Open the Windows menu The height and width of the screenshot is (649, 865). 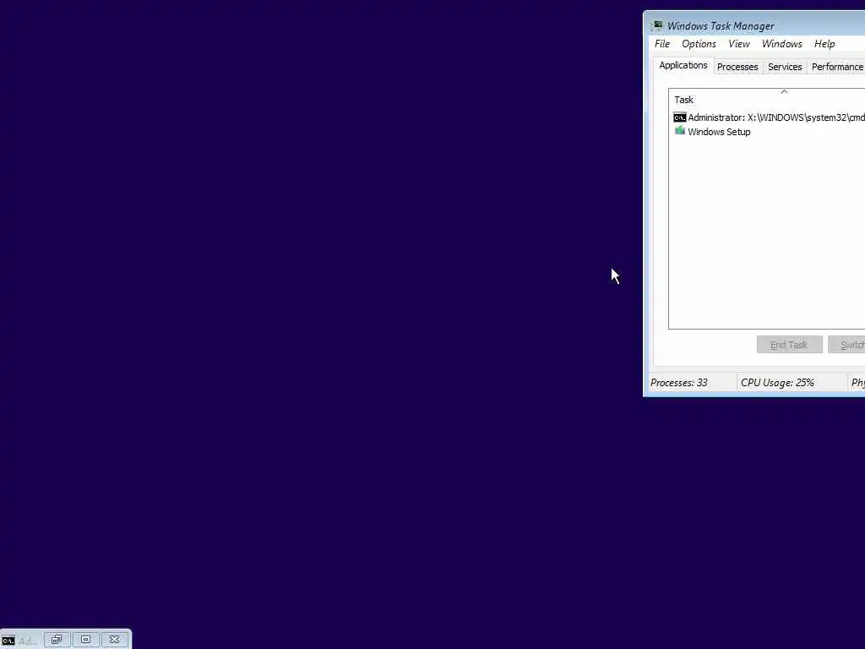pos(781,44)
